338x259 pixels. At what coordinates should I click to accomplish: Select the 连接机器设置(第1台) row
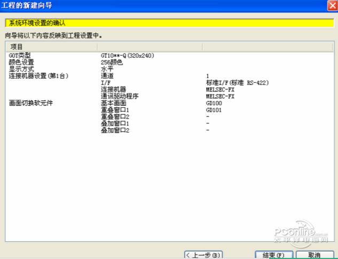point(38,76)
